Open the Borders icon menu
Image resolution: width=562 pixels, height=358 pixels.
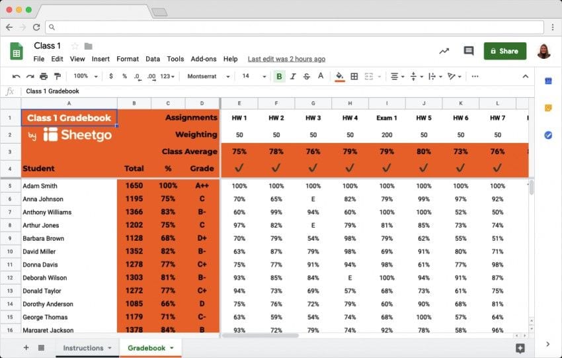click(354, 76)
